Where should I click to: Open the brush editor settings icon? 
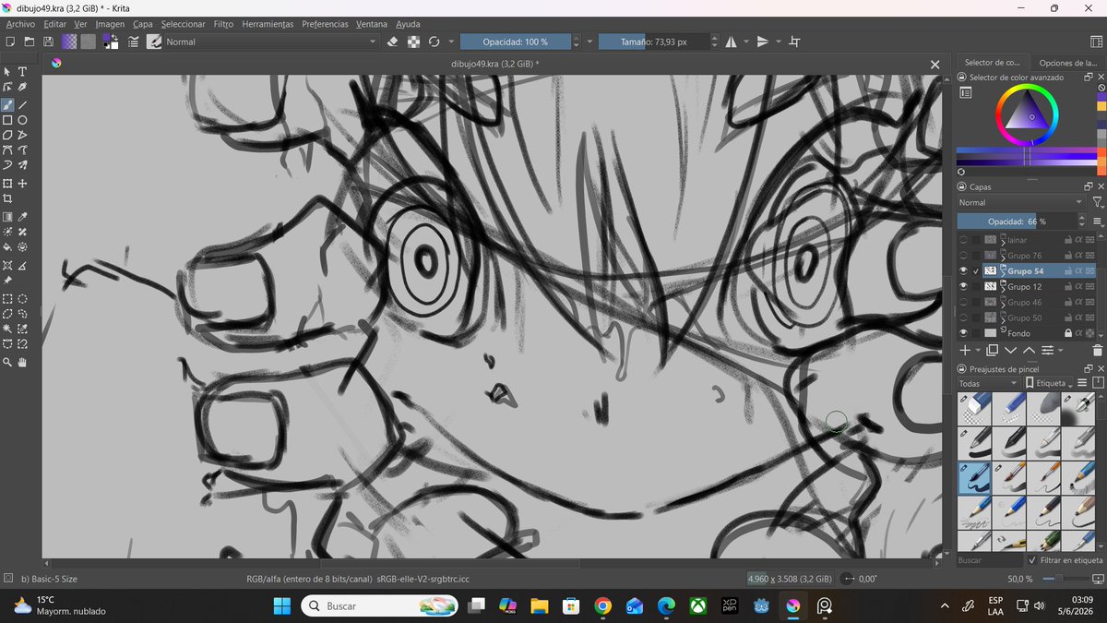(134, 42)
